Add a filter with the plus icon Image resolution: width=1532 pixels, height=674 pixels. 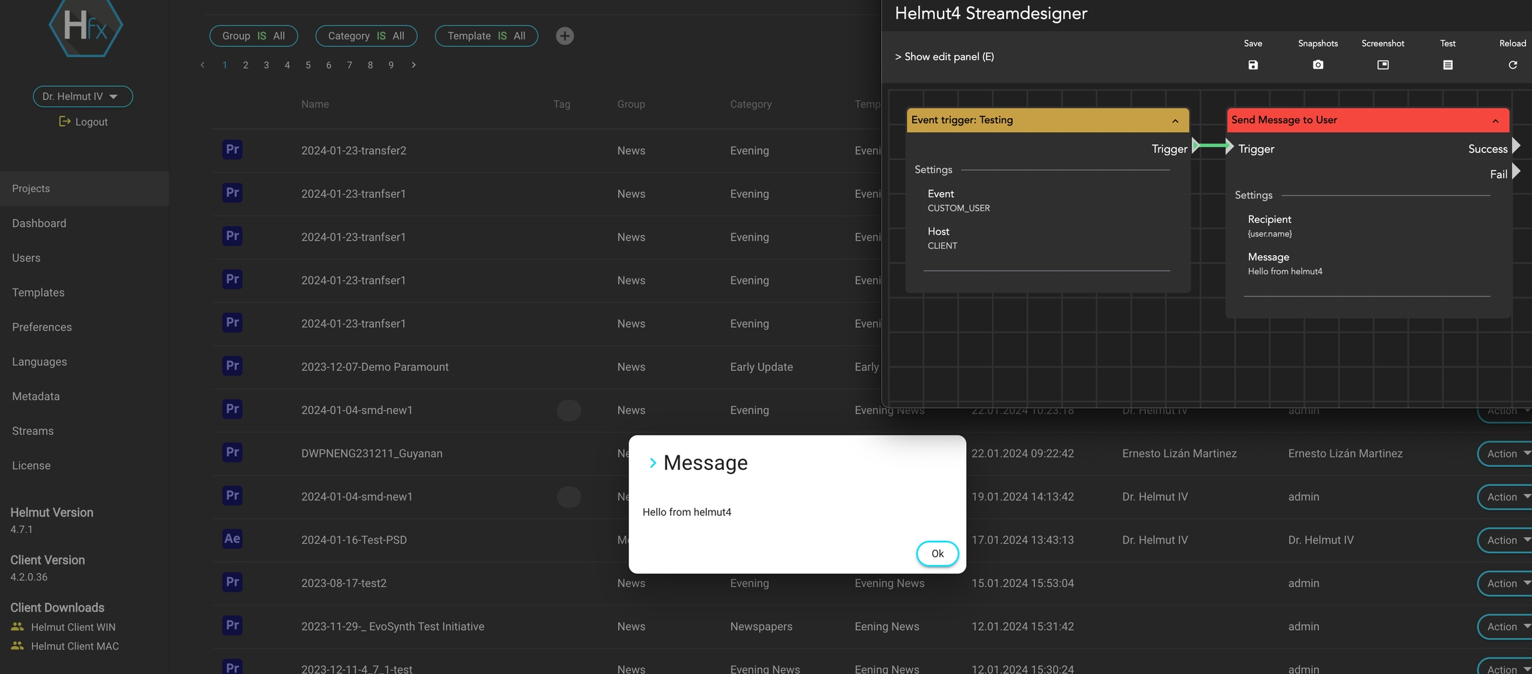[565, 36]
